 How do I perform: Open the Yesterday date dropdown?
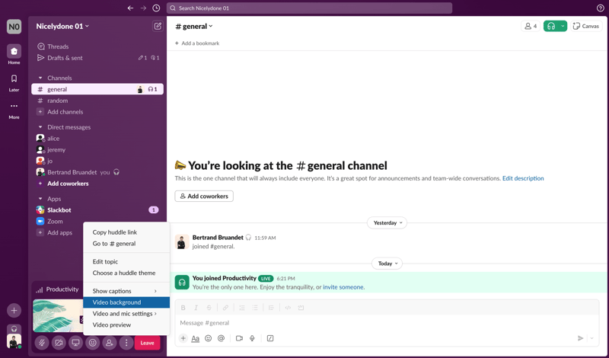coord(387,222)
